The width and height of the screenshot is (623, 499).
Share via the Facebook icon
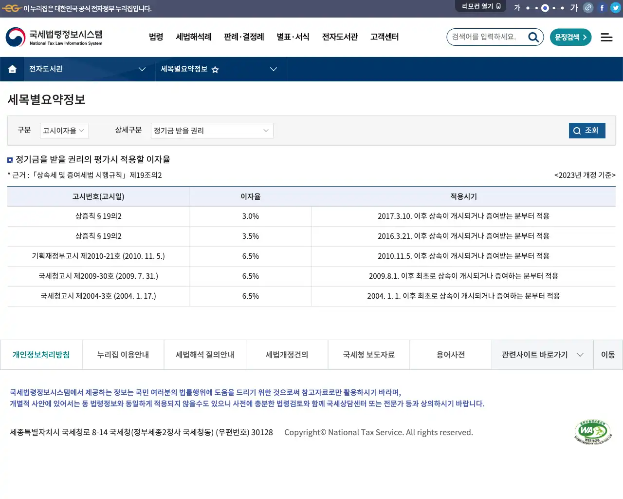tap(602, 8)
